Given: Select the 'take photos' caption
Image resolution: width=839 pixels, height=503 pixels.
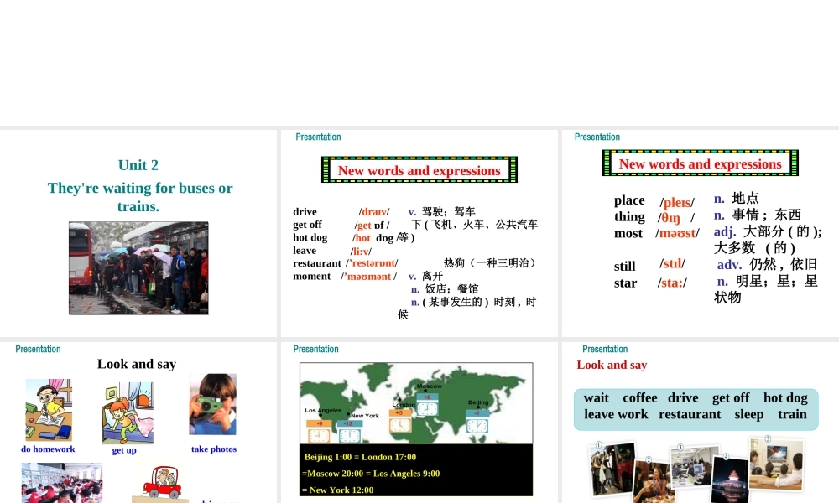Looking at the screenshot, I should 214,449.
